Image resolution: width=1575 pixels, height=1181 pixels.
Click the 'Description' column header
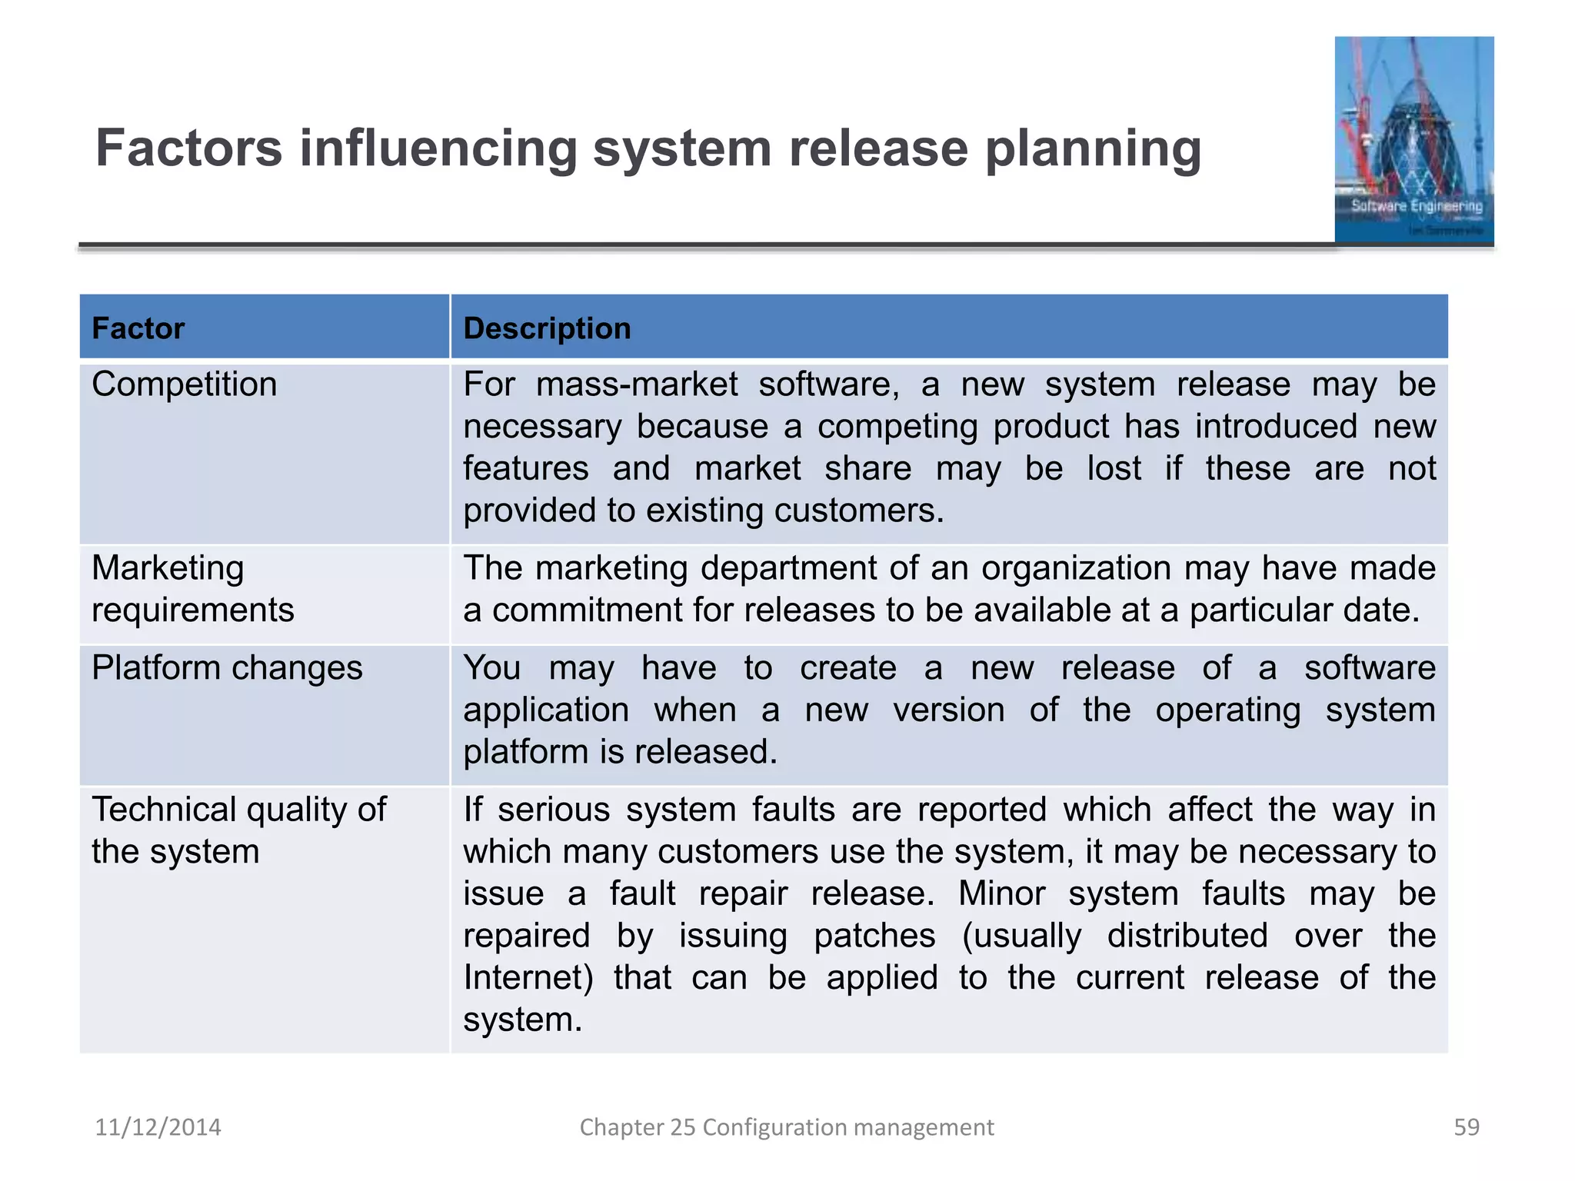[949, 327]
